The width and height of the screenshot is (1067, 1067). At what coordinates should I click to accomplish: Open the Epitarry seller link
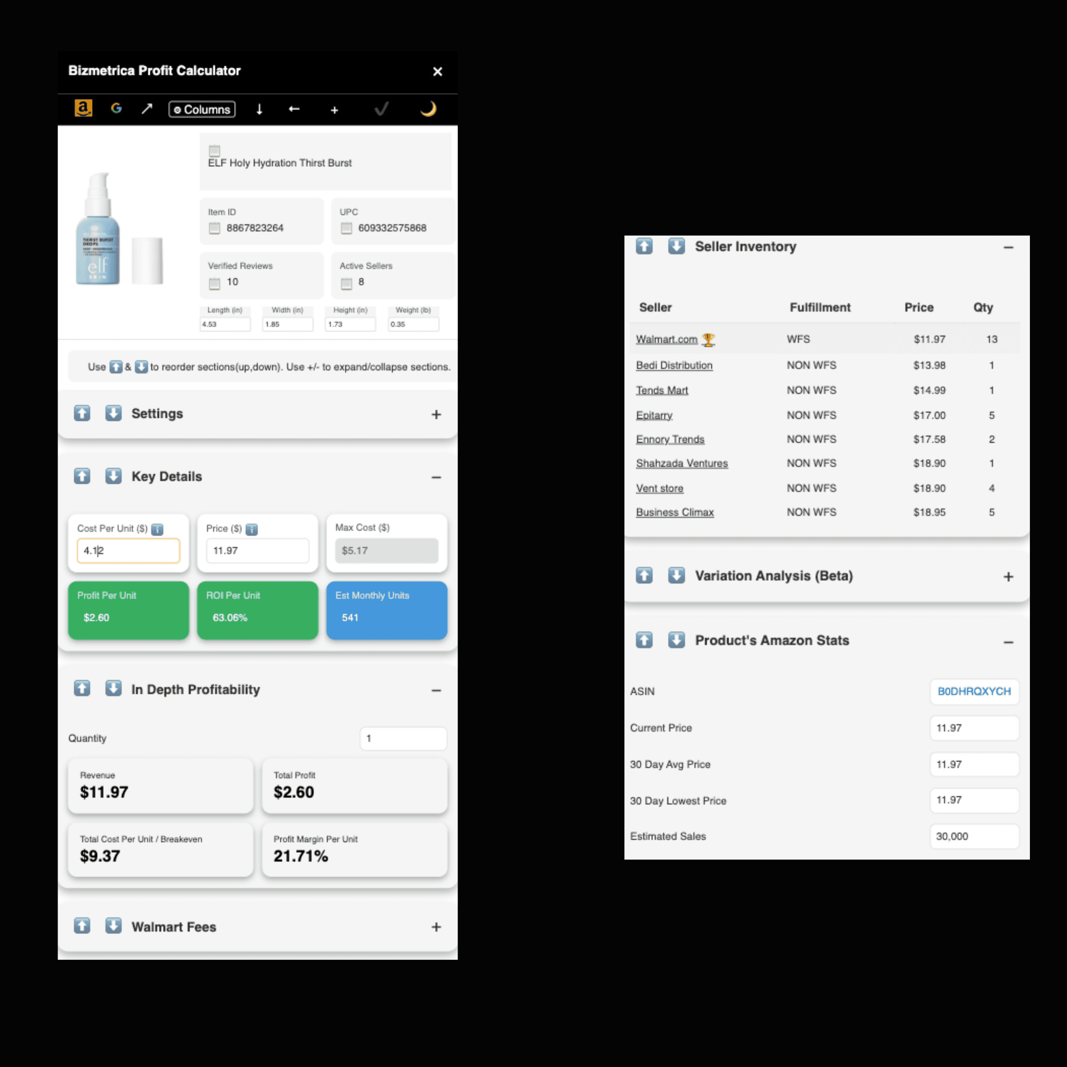pyautogui.click(x=654, y=415)
